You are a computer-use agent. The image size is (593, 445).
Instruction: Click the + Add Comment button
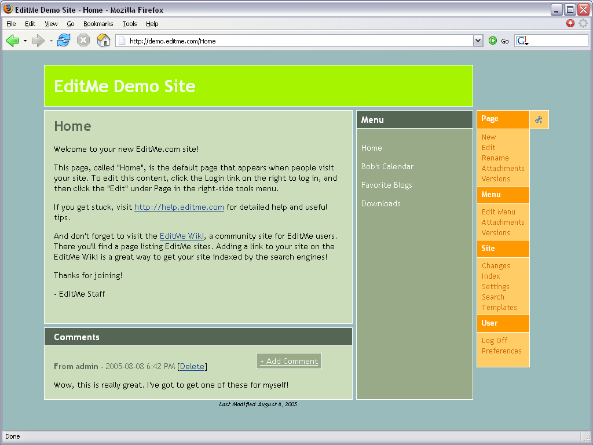pos(289,361)
